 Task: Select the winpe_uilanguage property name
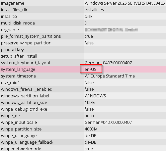[x=19, y=136]
